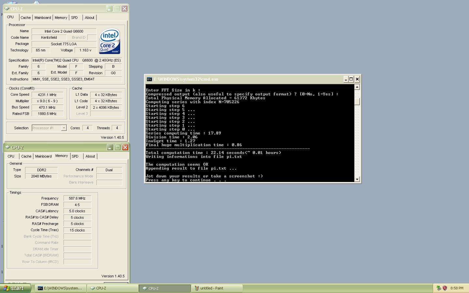Open Cache tab in bottom CPU-Z window

point(26,156)
